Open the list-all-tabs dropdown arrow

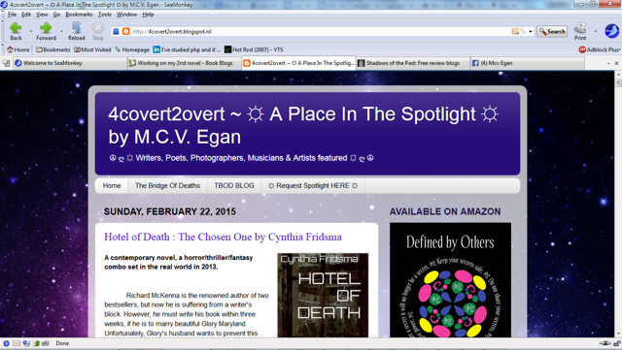[608, 63]
